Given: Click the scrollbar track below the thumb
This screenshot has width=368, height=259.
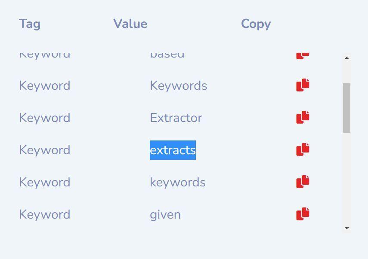Looking at the screenshot, I should pos(346,180).
